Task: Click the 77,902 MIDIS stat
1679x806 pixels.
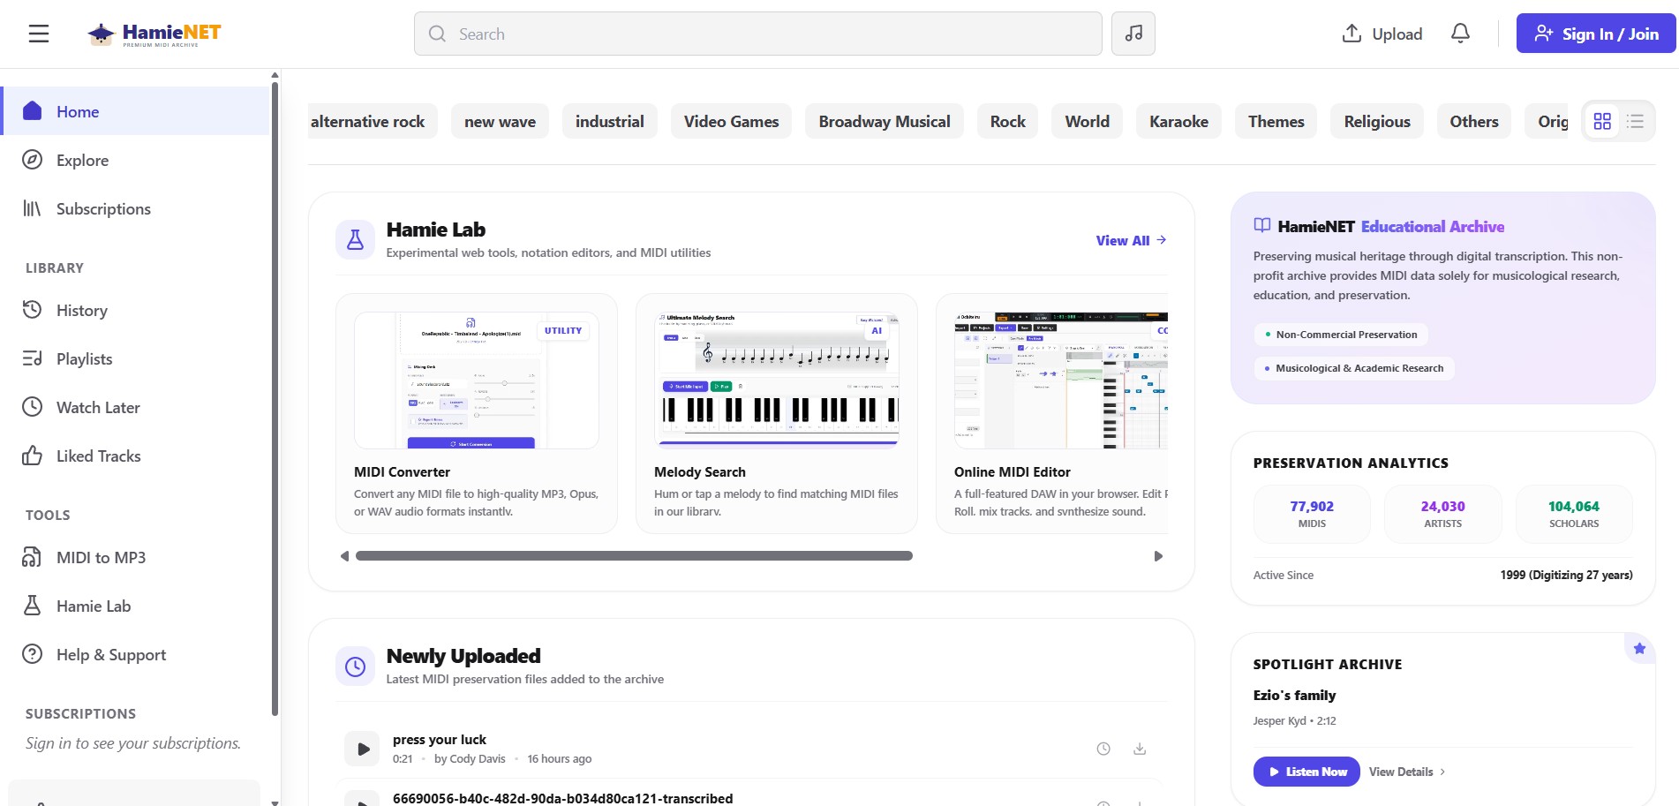Action: (x=1312, y=514)
